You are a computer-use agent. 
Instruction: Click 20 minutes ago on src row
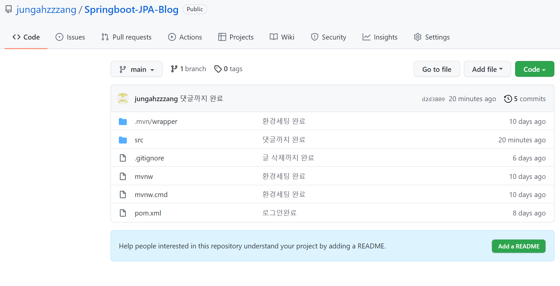click(522, 140)
